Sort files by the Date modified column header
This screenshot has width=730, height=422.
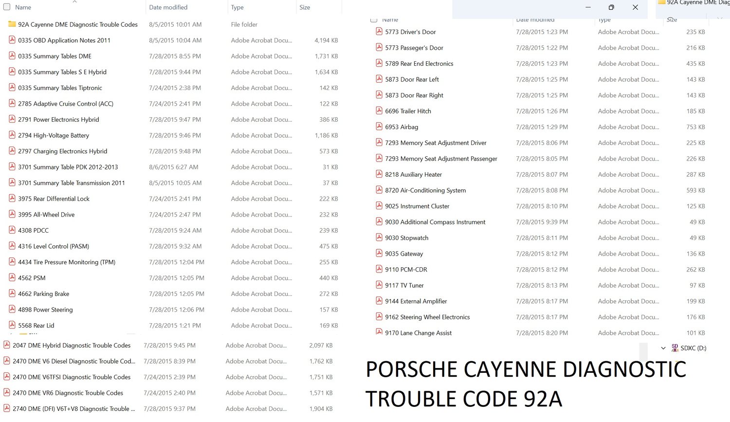point(168,7)
